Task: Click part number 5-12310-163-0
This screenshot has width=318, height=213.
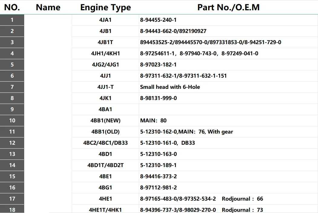Action: (159, 154)
